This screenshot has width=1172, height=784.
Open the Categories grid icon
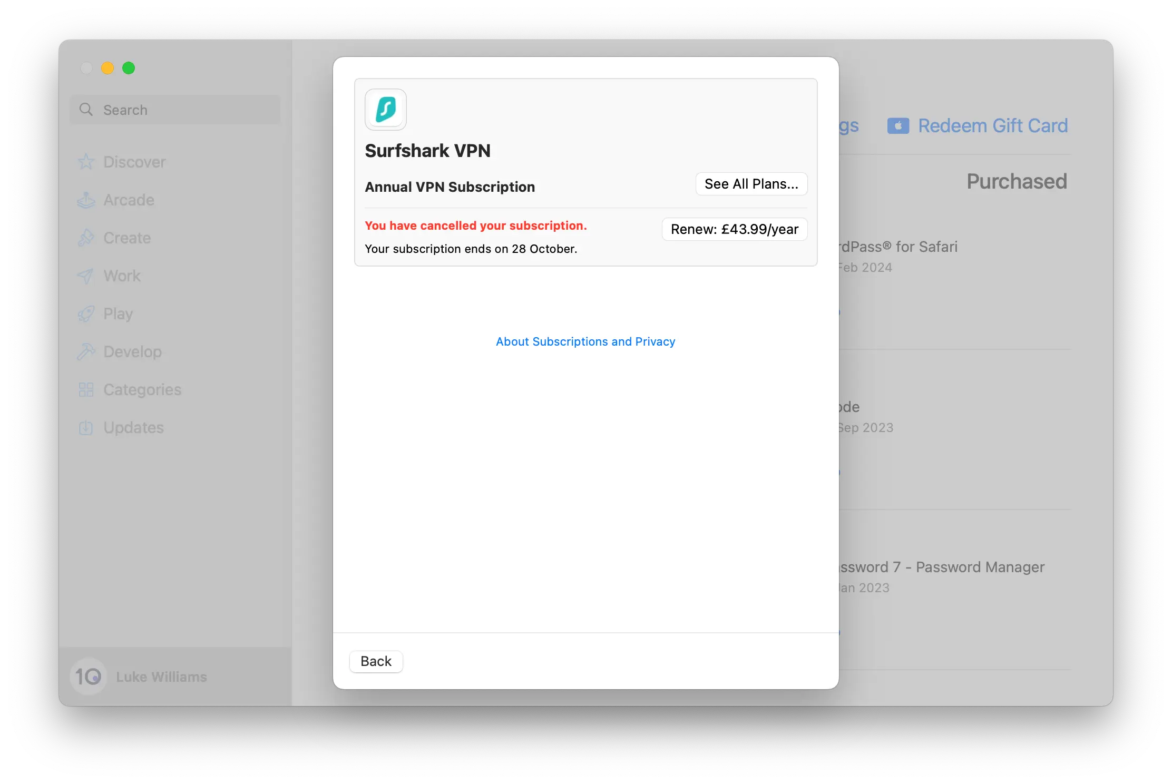(x=86, y=389)
